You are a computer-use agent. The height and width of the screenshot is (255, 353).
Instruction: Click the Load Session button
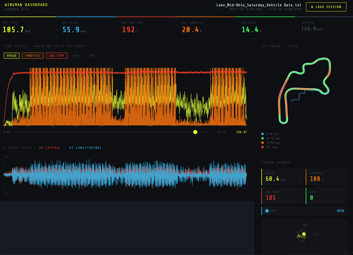click(326, 7)
